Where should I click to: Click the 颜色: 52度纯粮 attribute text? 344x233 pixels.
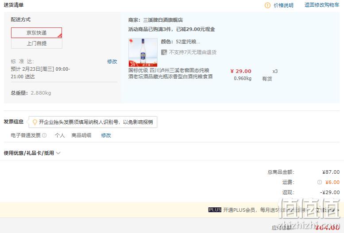coord(181,42)
